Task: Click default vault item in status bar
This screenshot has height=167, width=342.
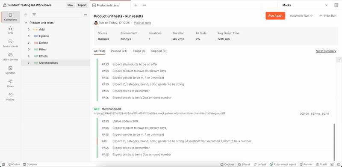Action: click(260, 164)
